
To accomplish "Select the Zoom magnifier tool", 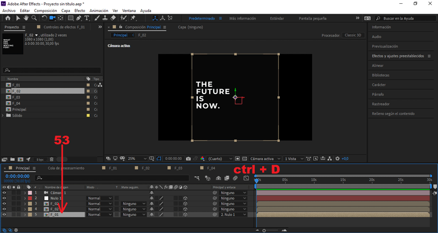I will click(34, 18).
